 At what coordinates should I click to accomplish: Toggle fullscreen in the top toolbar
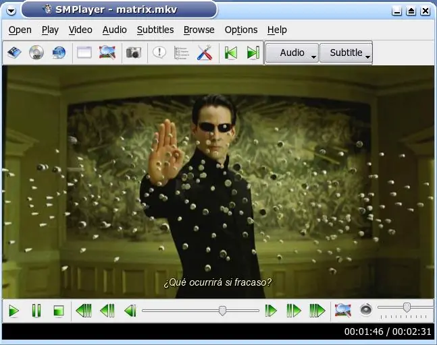107,53
